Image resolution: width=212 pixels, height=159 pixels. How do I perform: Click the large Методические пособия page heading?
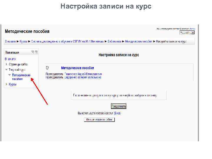click(27, 32)
